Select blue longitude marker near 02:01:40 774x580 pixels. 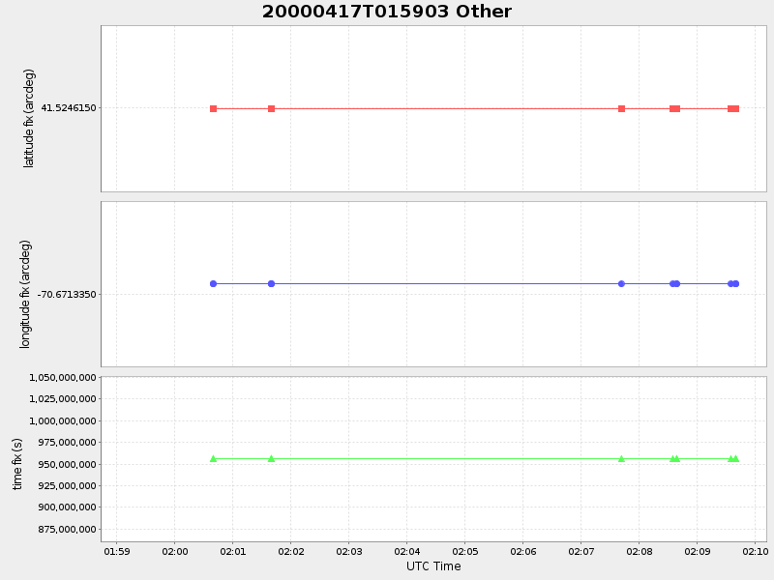[271, 283]
